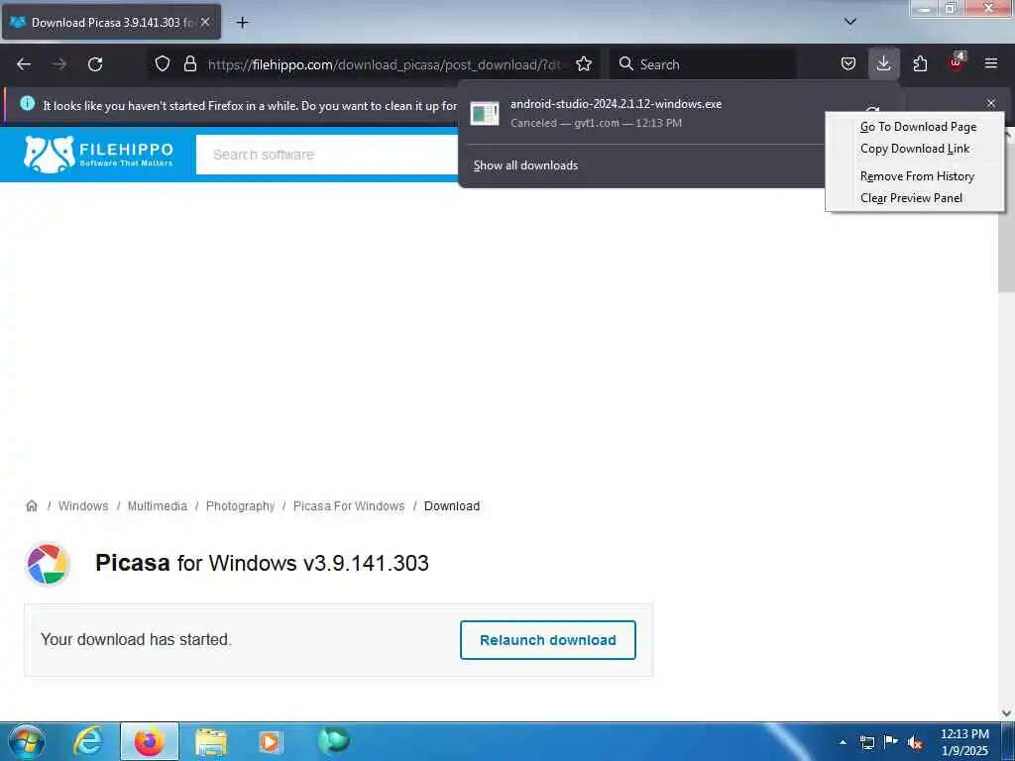Reload the page with the refresh icon
The height and width of the screenshot is (761, 1015).
point(95,64)
